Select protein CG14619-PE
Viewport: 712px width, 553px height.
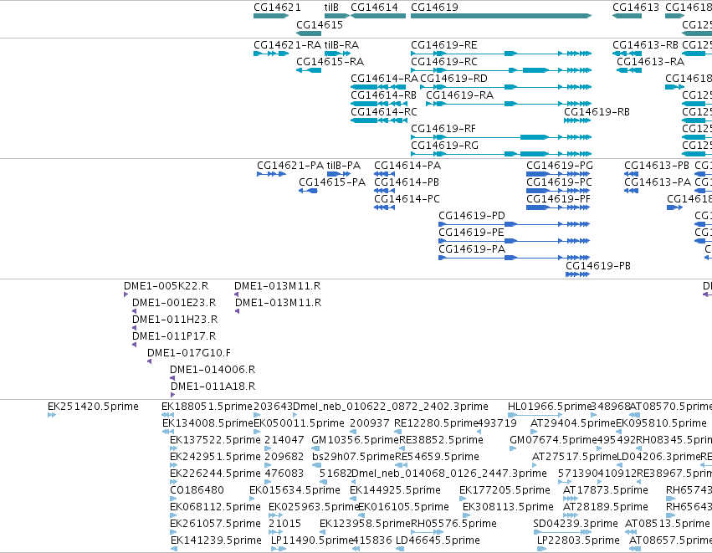tap(514, 241)
